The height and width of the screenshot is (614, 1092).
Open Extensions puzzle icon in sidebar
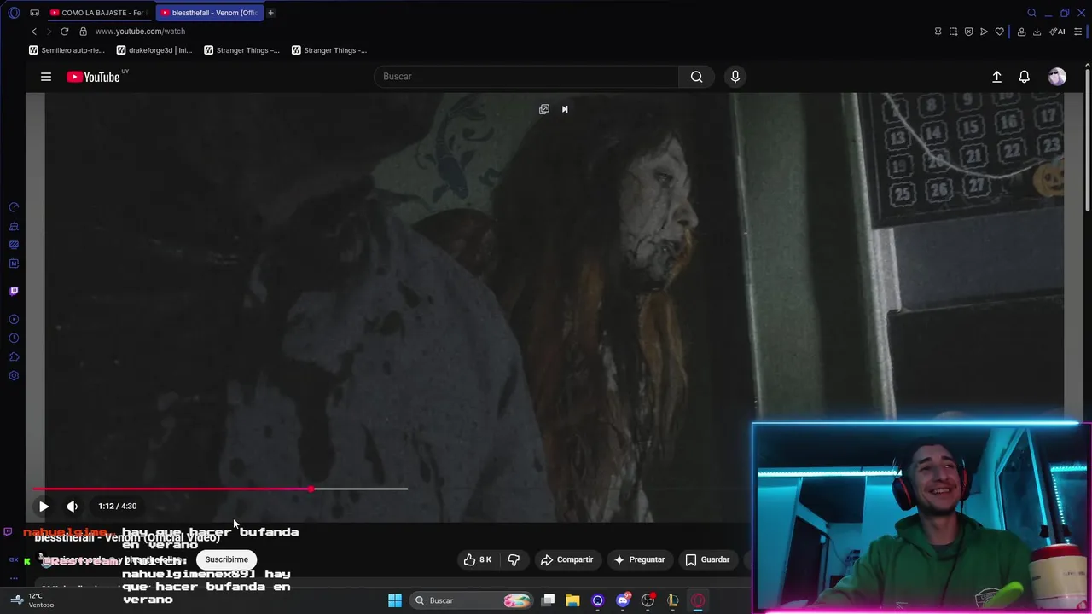coord(14,357)
